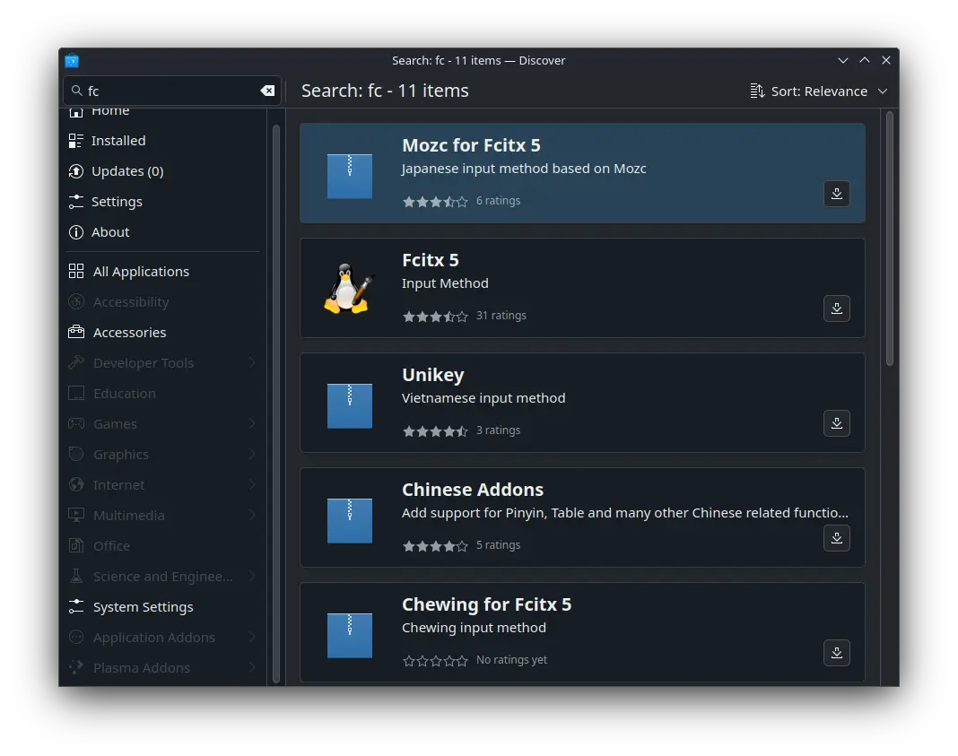Click the Fcitx 5 install download icon
Viewport: 958px width, 756px height.
click(x=836, y=308)
